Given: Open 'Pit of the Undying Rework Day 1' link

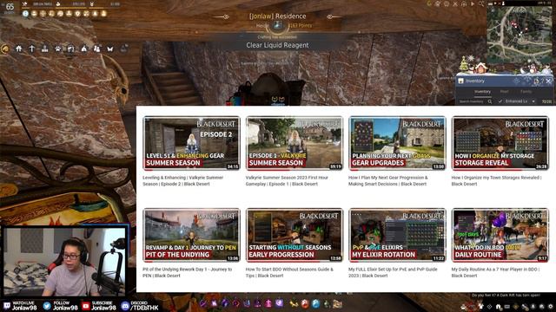Looking at the screenshot, I should pyautogui.click(x=188, y=272).
